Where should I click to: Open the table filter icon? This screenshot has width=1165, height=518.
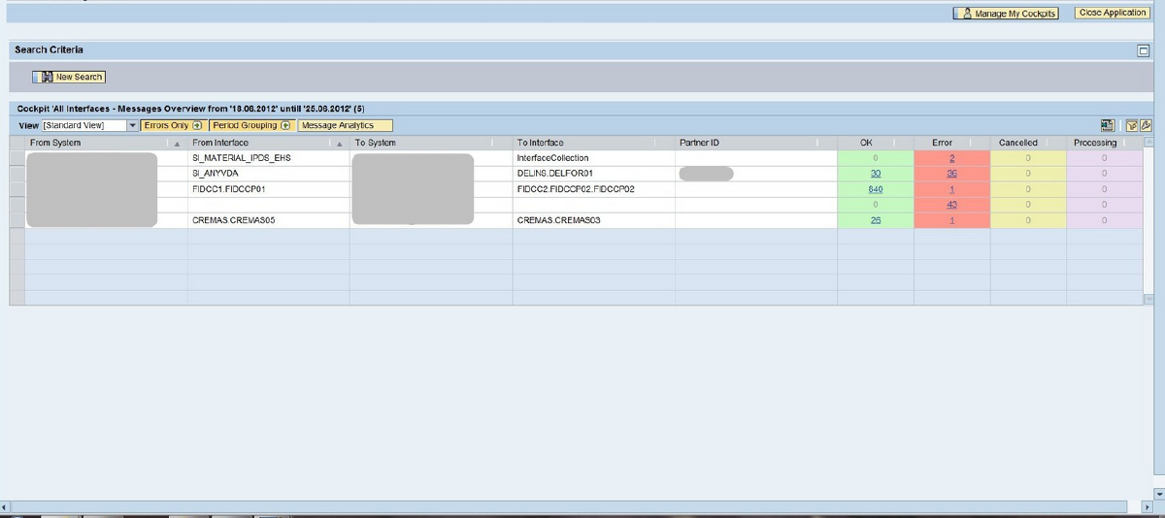click(1132, 125)
